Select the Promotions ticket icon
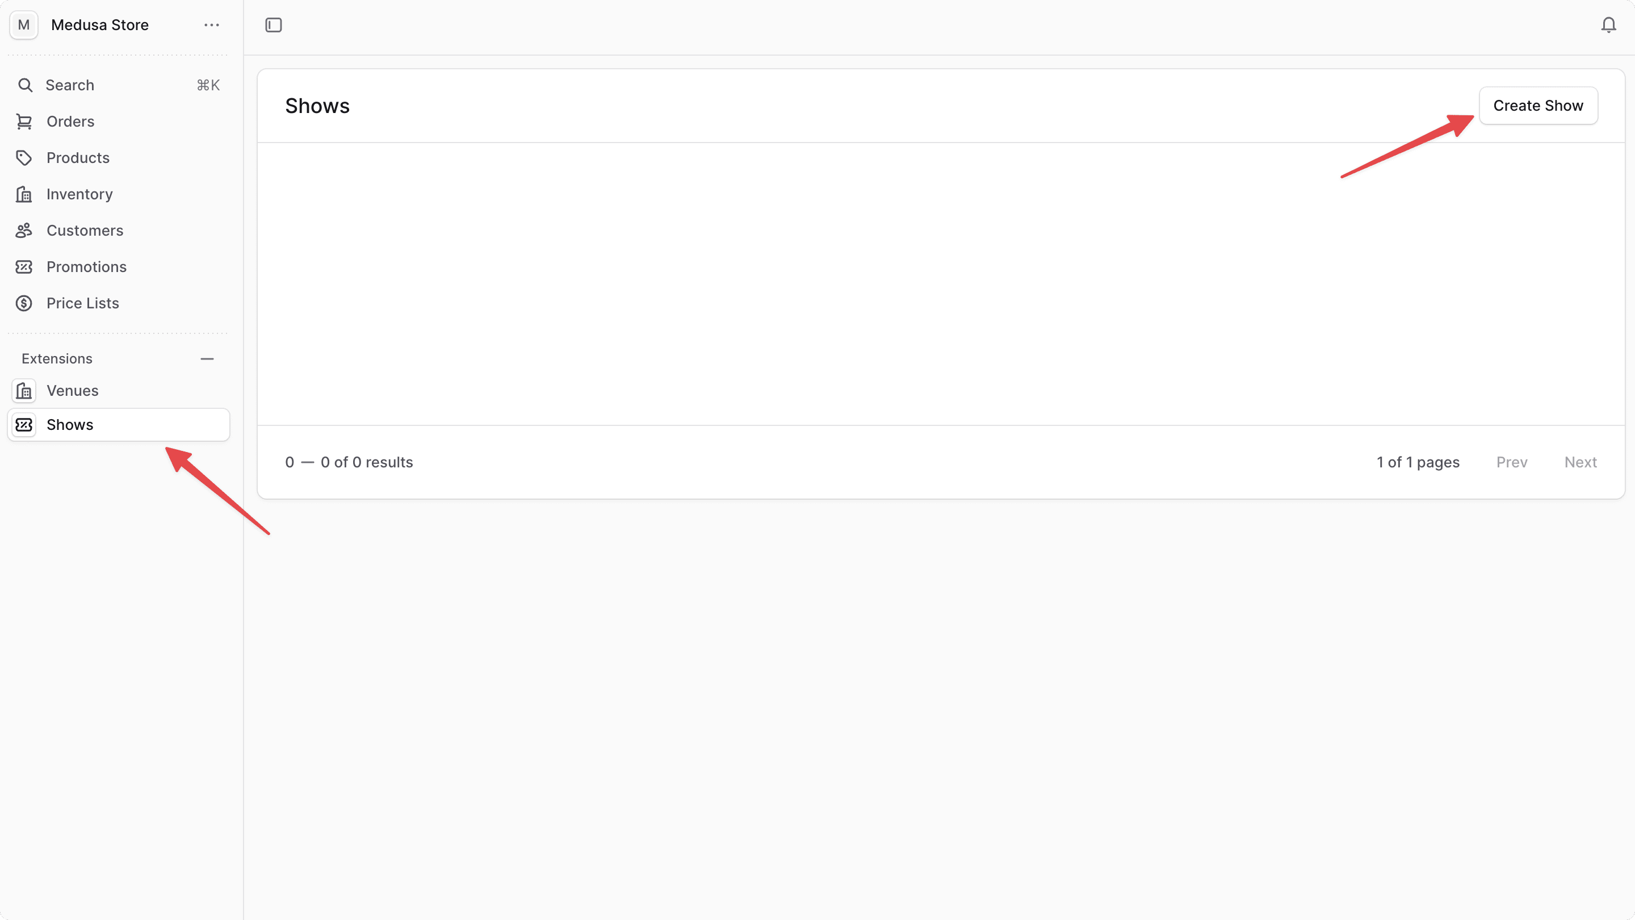Screen dimensions: 1635x920 pyautogui.click(x=24, y=267)
